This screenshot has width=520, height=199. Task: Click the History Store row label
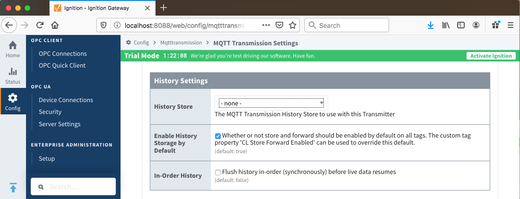pyautogui.click(x=173, y=106)
